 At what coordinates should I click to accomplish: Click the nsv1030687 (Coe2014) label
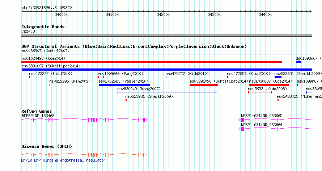click(271, 81)
